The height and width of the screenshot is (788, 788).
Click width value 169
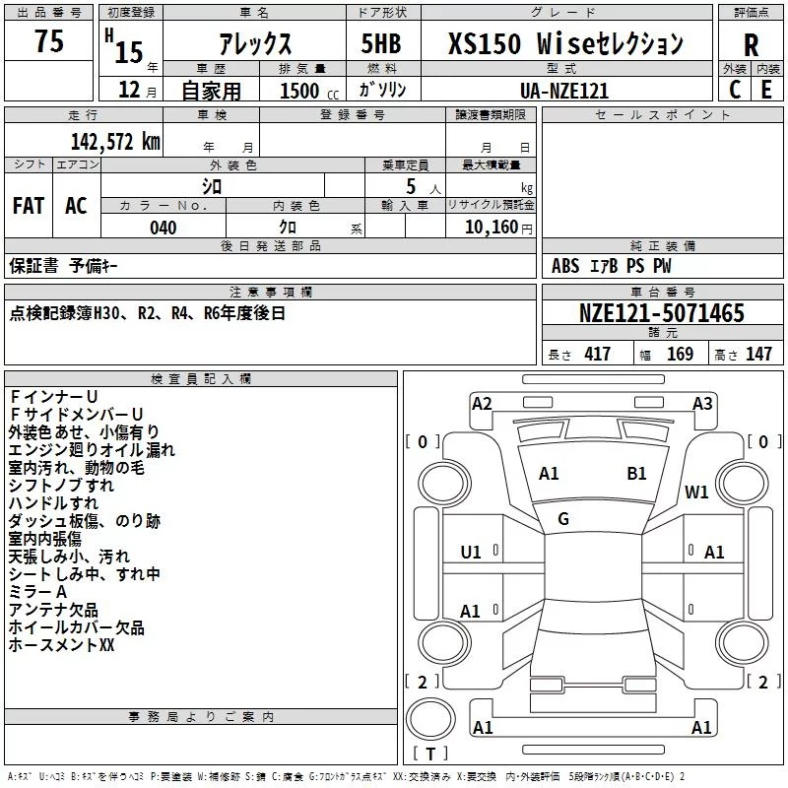click(x=680, y=354)
